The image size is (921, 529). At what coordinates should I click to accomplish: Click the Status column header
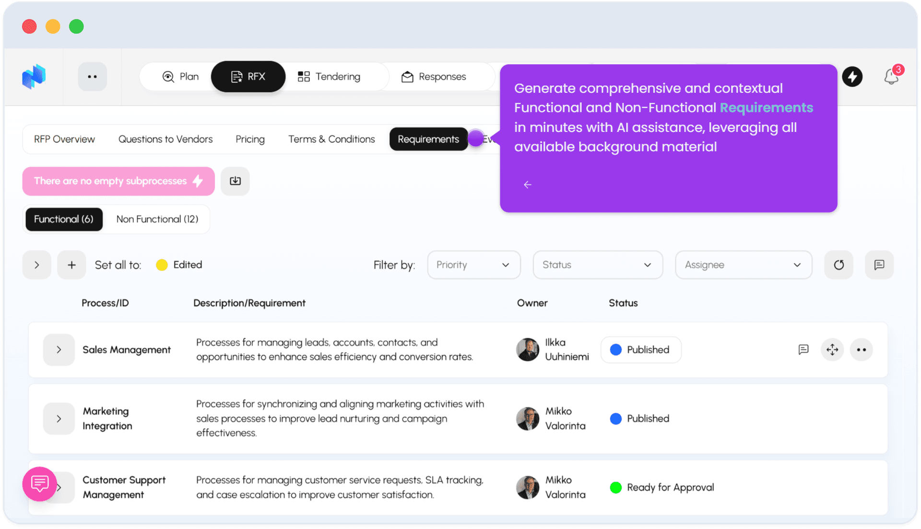coord(623,303)
